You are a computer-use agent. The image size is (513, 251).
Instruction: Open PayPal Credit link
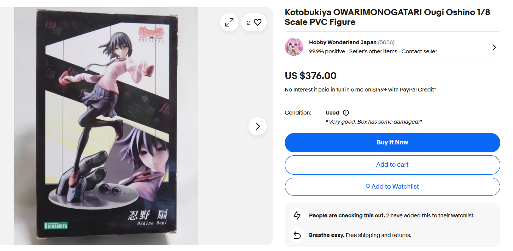tap(417, 90)
